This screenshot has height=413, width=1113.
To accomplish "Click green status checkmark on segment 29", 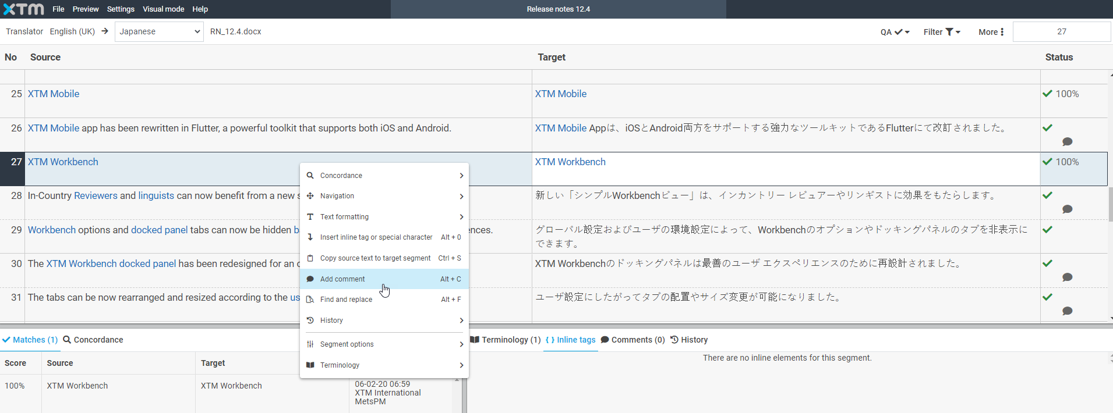I will click(1047, 229).
